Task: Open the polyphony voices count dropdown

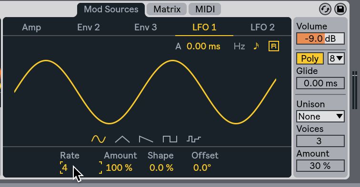Action: click(x=336, y=58)
